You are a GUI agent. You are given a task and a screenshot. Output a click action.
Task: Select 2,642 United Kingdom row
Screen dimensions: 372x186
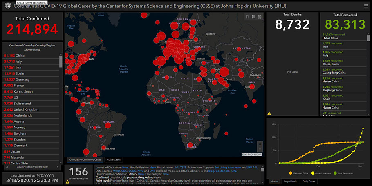[x=30, y=110]
